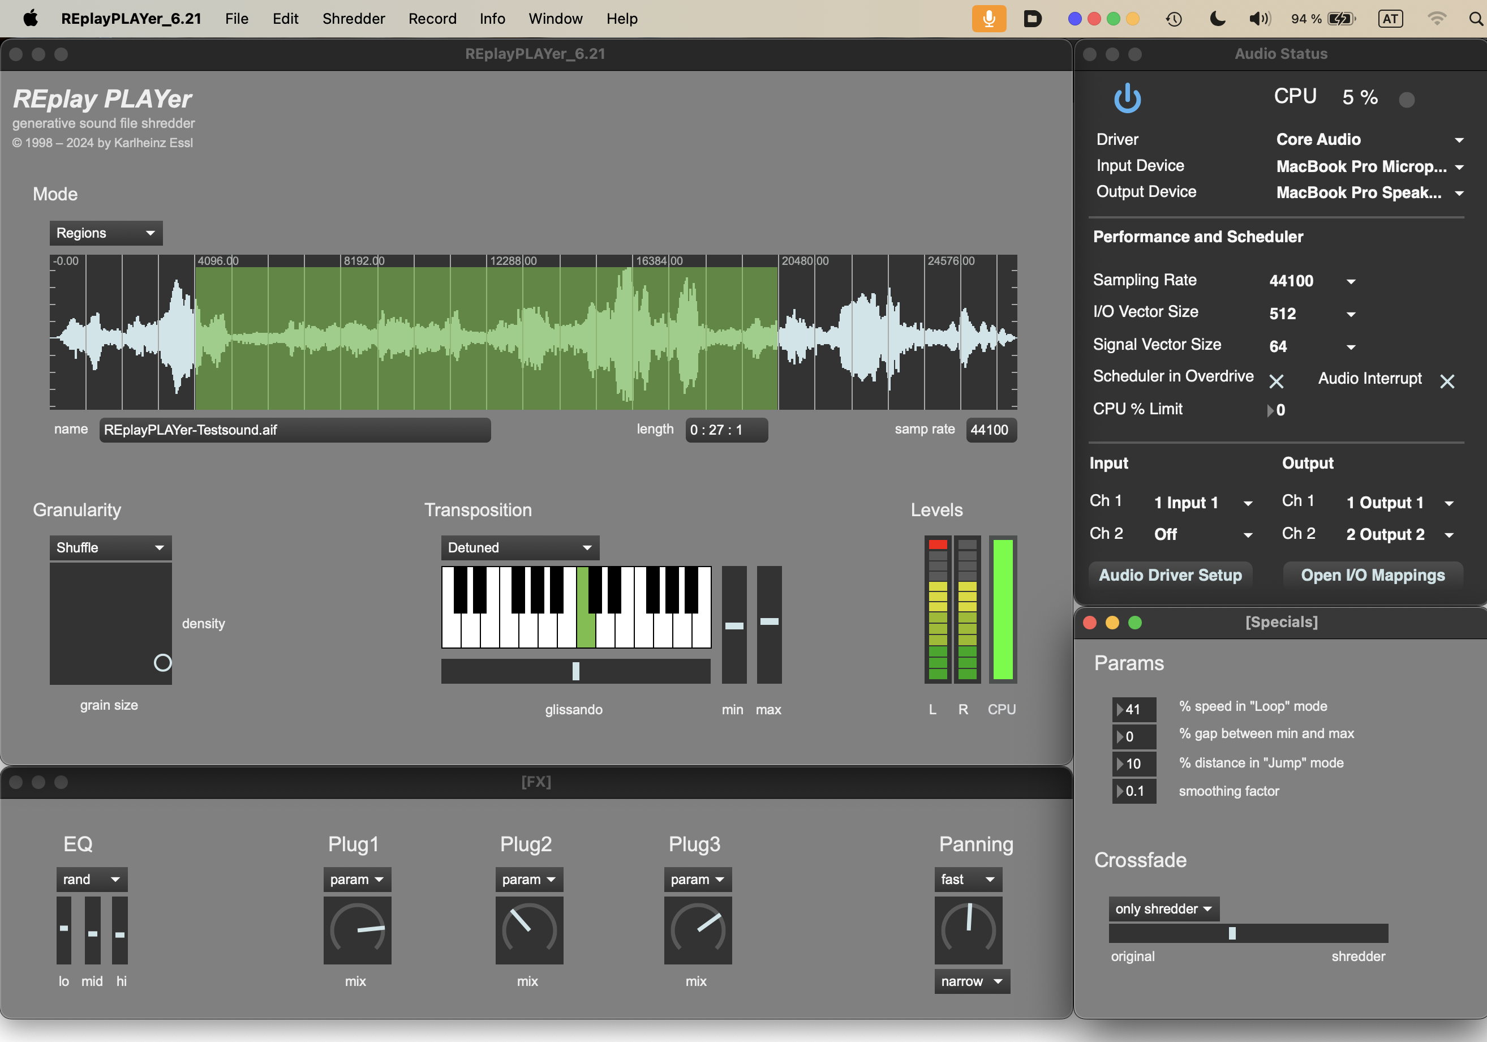
Task: Click the Plug1 mix dial
Action: coord(357,930)
